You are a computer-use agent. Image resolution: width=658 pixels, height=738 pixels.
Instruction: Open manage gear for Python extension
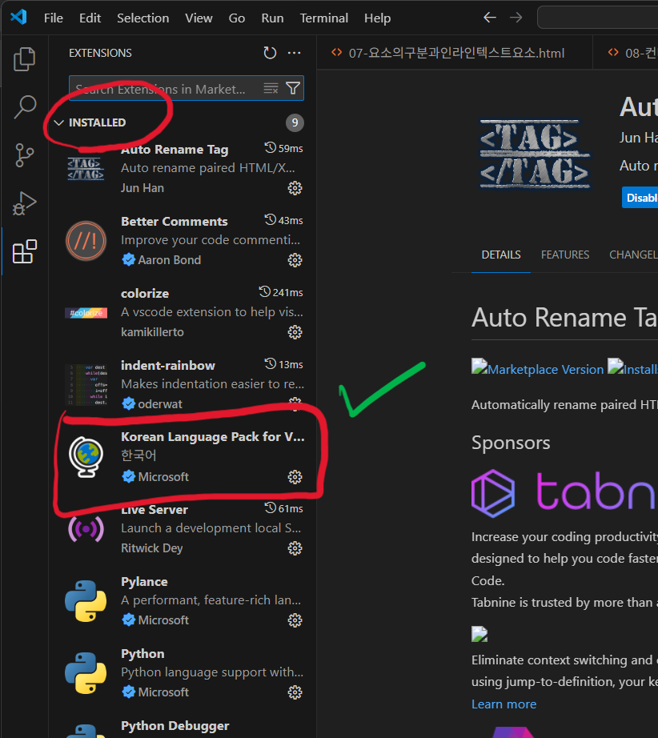point(295,692)
